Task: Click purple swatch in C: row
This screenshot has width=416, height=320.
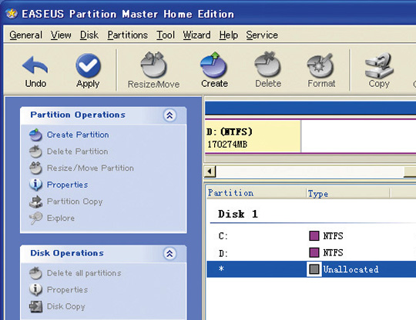Action: tap(314, 235)
